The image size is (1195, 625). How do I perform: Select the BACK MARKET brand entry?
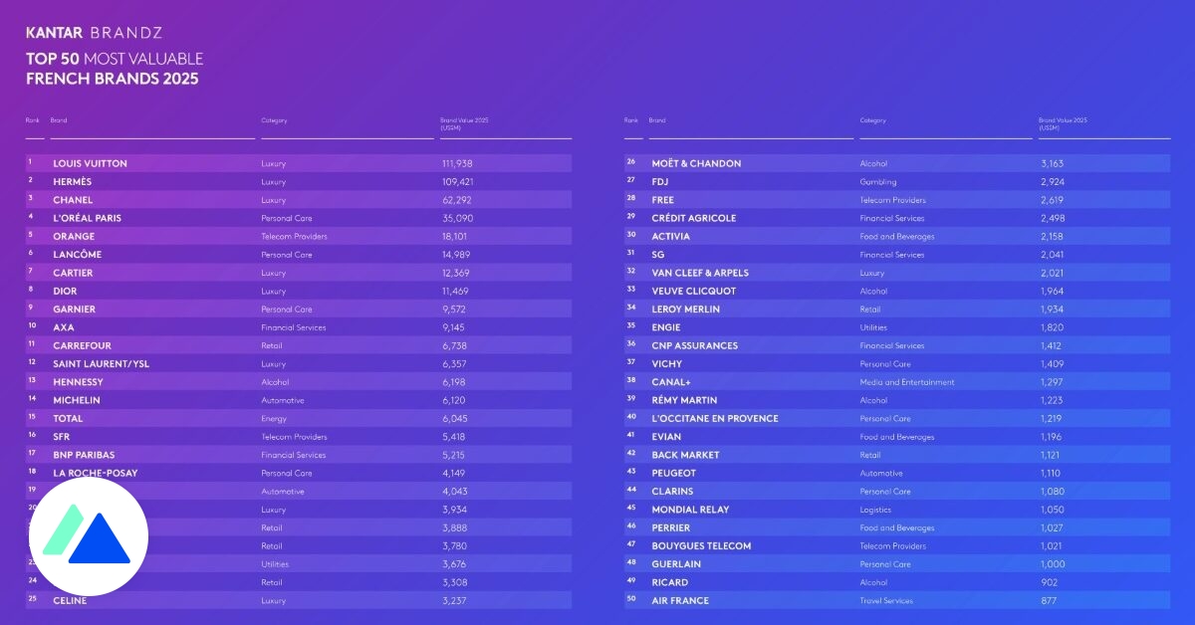[685, 455]
